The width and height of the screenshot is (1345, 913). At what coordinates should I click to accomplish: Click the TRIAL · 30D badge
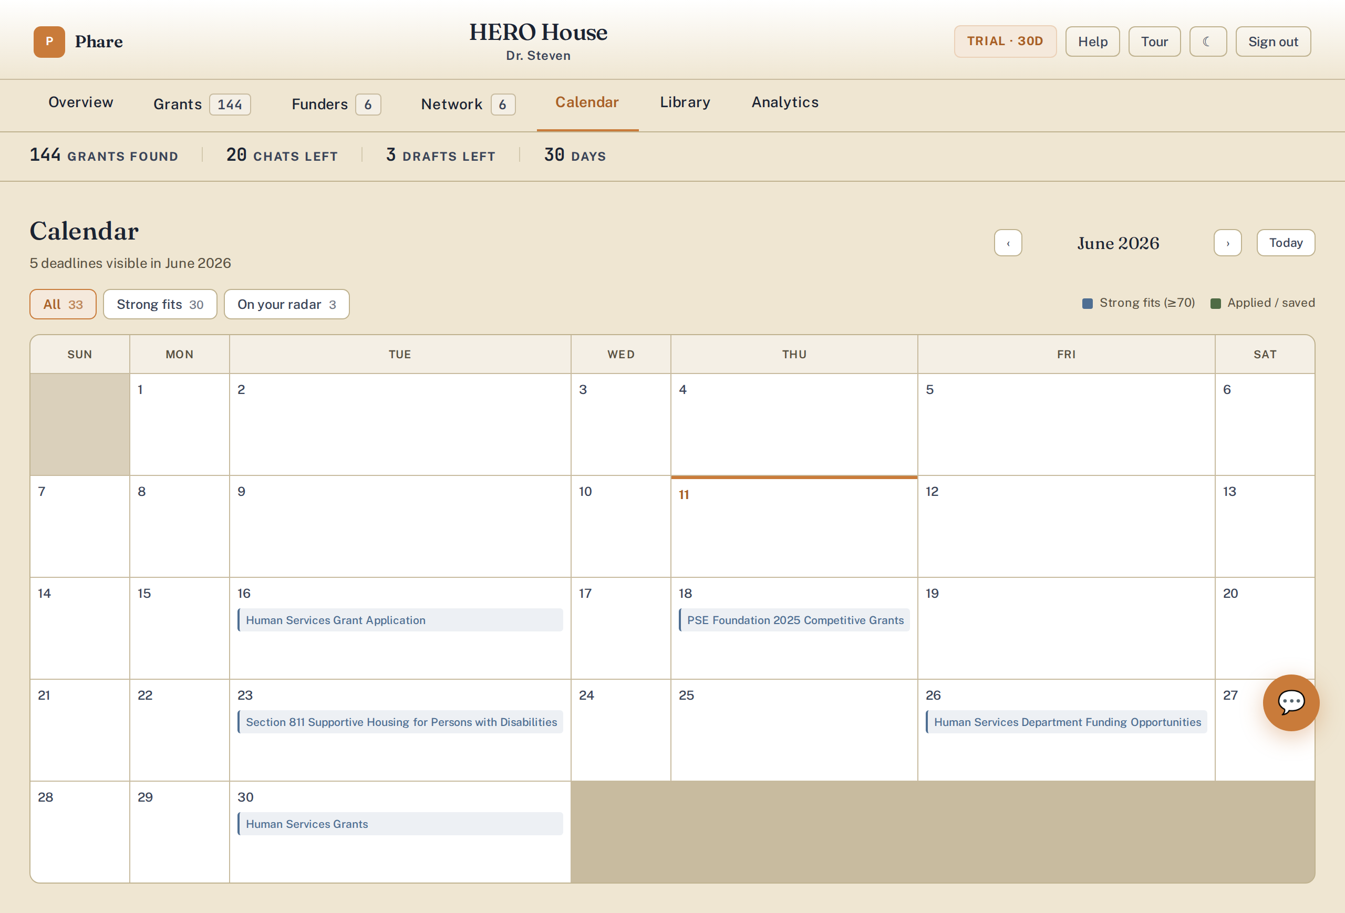coord(1005,41)
